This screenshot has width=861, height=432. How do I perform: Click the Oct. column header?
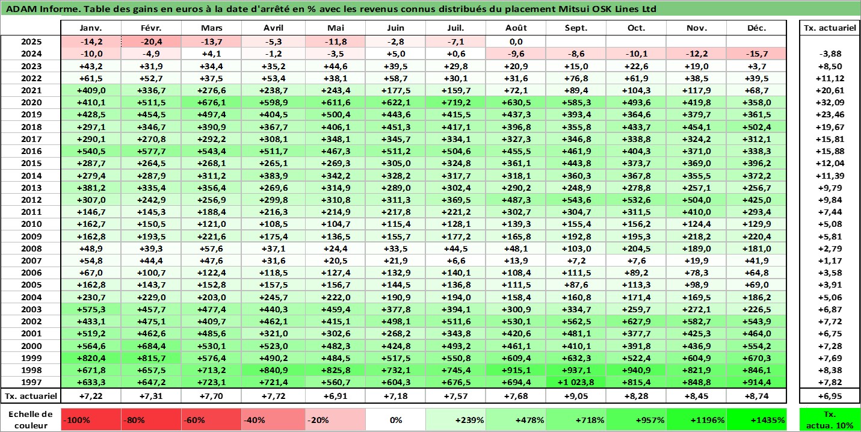636,28
